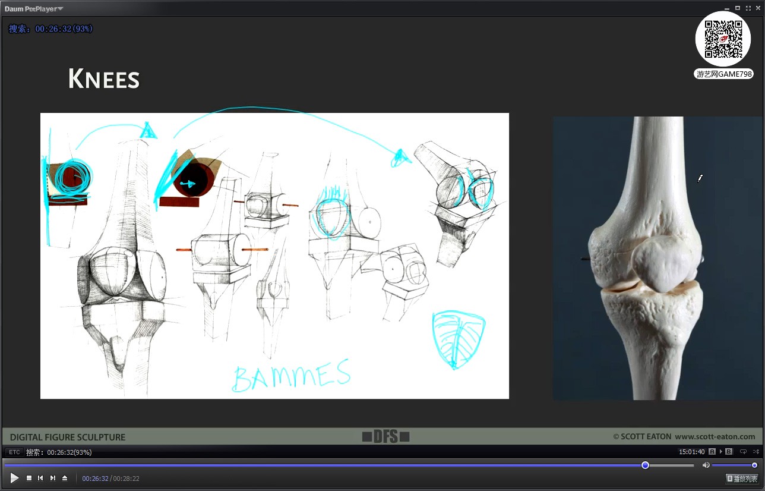Toggle shuffle playback mode
The height and width of the screenshot is (491, 765).
point(755,452)
